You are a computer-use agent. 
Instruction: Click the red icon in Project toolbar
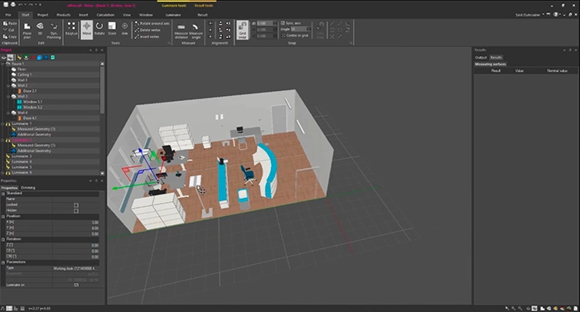click(32, 58)
